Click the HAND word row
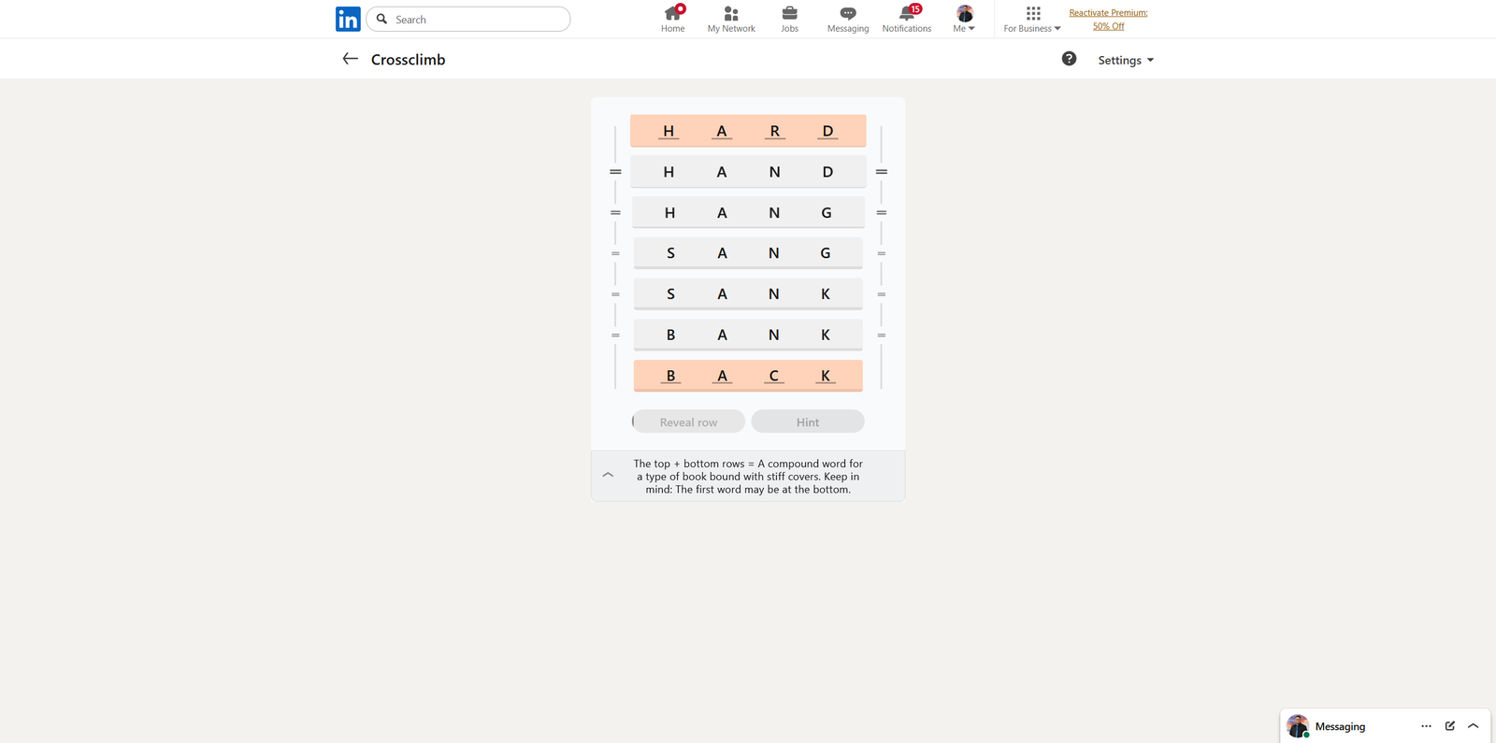Image resolution: width=1496 pixels, height=743 pixels. click(748, 172)
